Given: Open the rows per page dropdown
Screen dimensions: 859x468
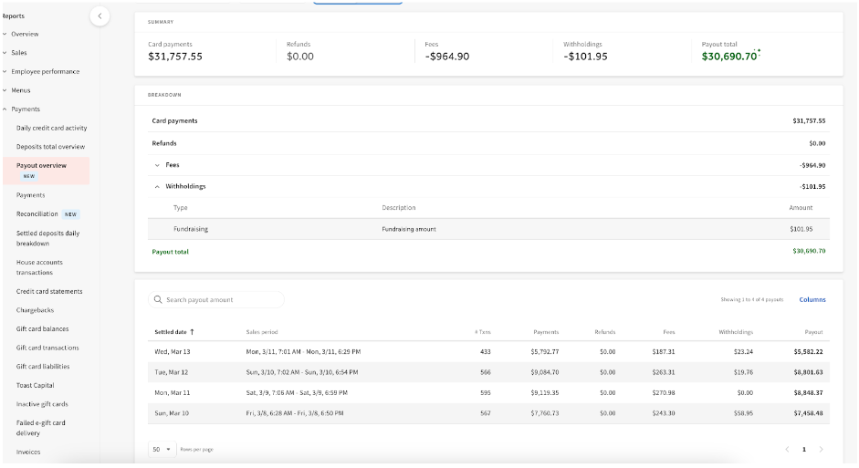Looking at the screenshot, I should coord(162,450).
